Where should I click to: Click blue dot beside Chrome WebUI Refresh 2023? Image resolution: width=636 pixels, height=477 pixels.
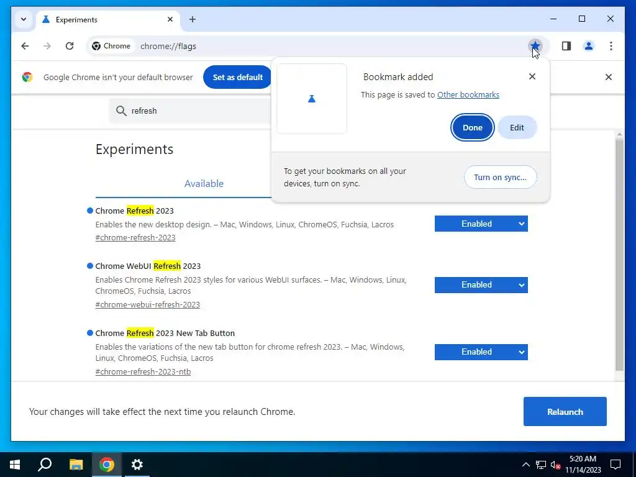(x=90, y=266)
